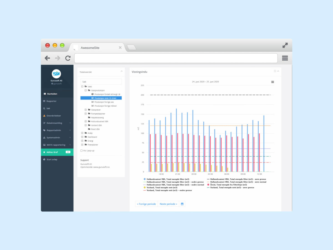
Task: Toggle legend Vorland, Total mengde nett (m3)
Action: [160, 187]
